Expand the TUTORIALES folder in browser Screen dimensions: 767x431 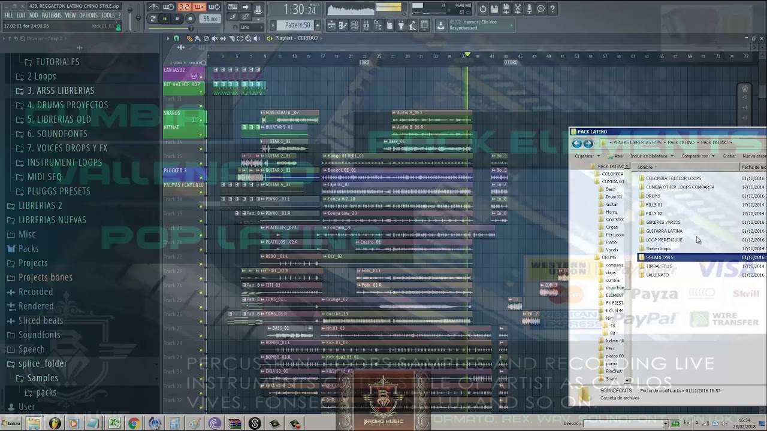coord(52,62)
